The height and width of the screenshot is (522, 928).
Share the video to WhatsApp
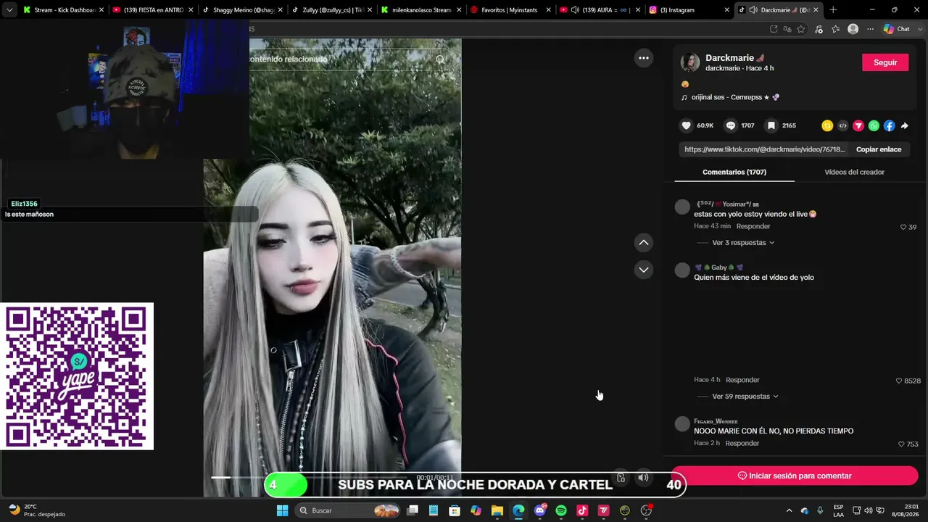(874, 125)
